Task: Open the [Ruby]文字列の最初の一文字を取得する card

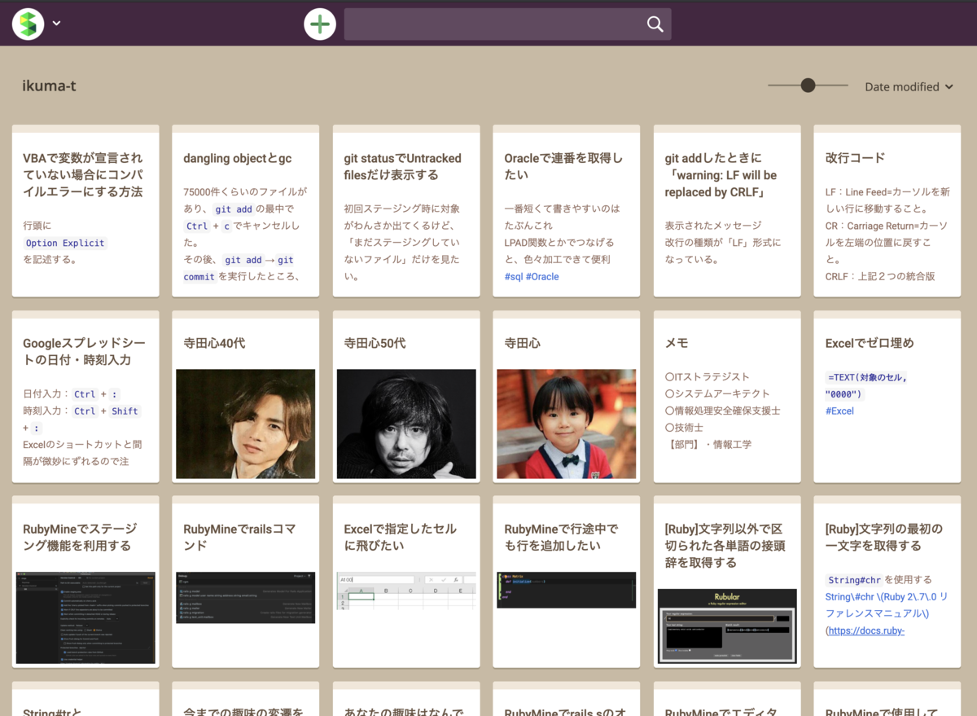Action: coord(887,582)
